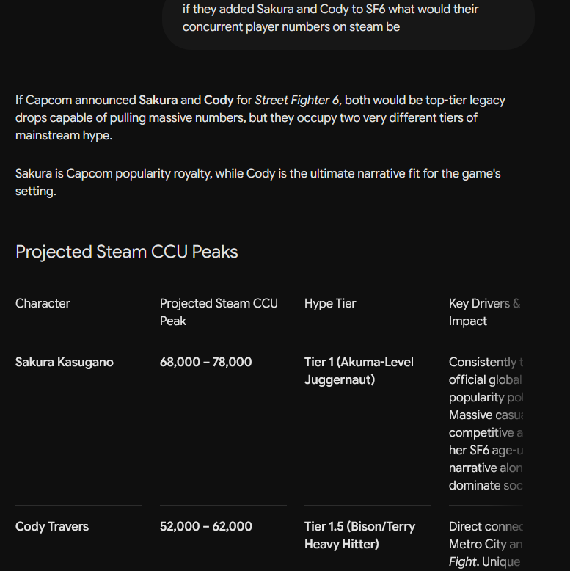Click the 'Sakura Kasugano' table cell
570x571 pixels.
(x=65, y=362)
